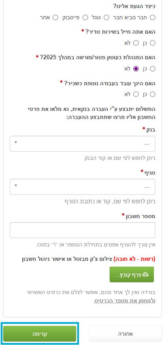Screen dimensions: 165x347
Task: Click the arrow of the בנק combo box
Action: point(16,142)
